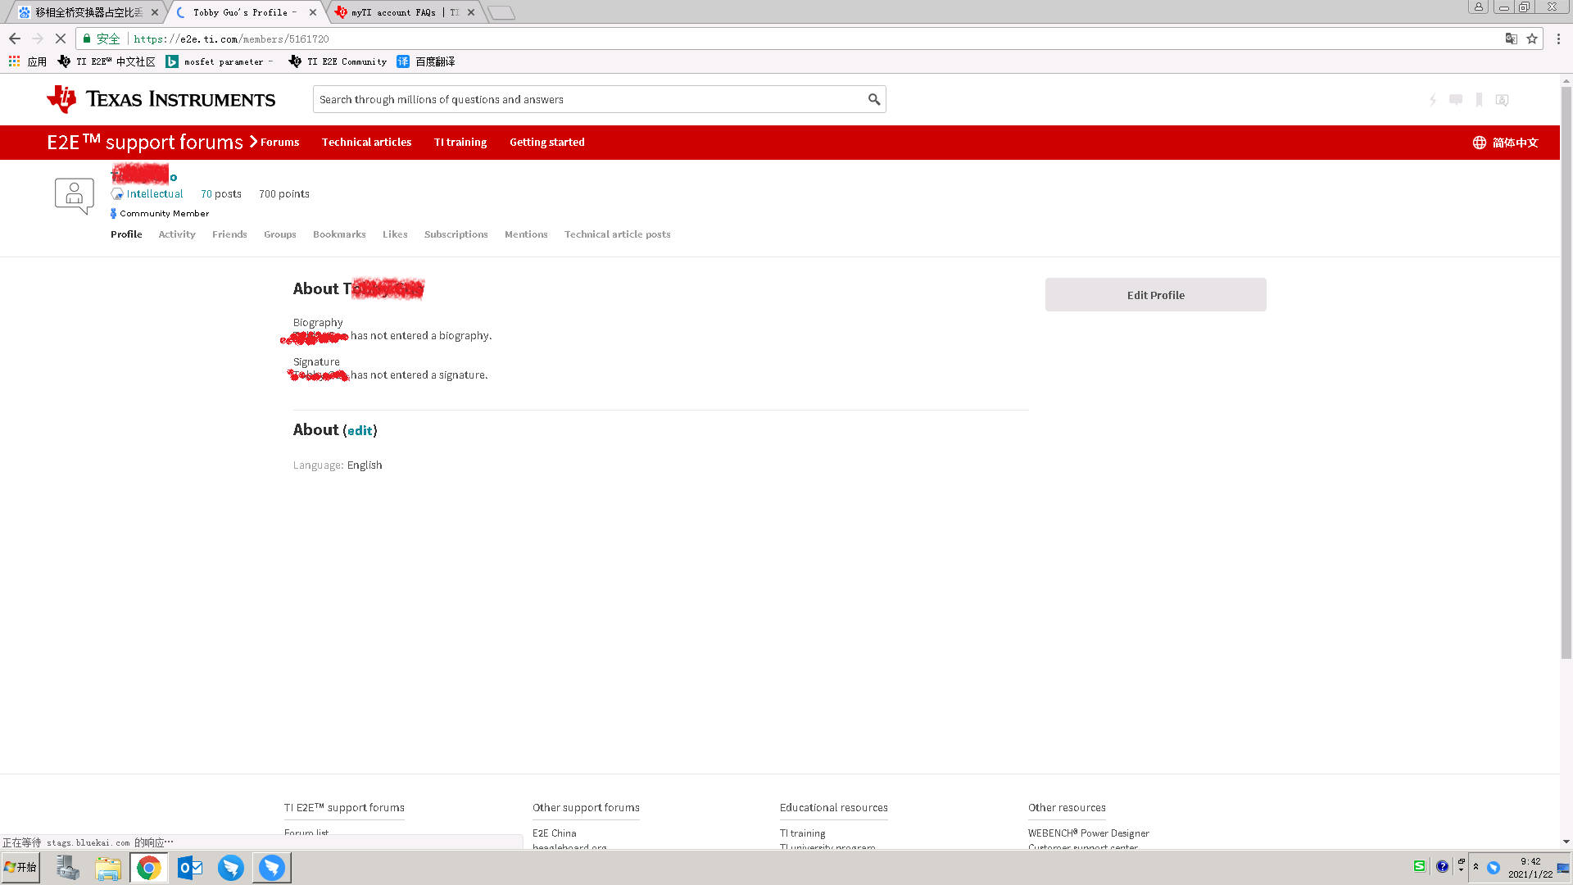This screenshot has height=885, width=1573.
Task: Focus the questions and answers search field
Action: tap(590, 100)
